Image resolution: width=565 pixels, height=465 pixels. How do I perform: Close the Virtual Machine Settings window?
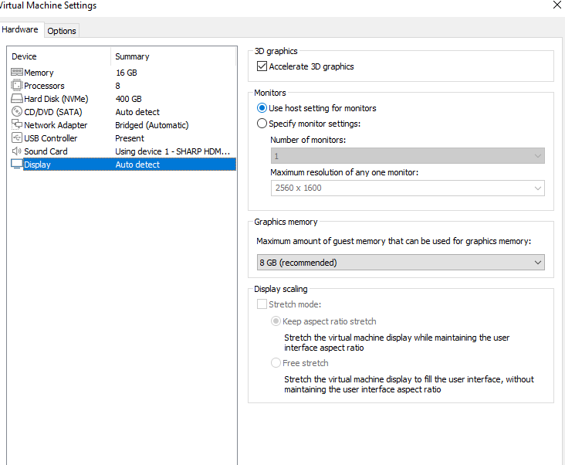557,5
